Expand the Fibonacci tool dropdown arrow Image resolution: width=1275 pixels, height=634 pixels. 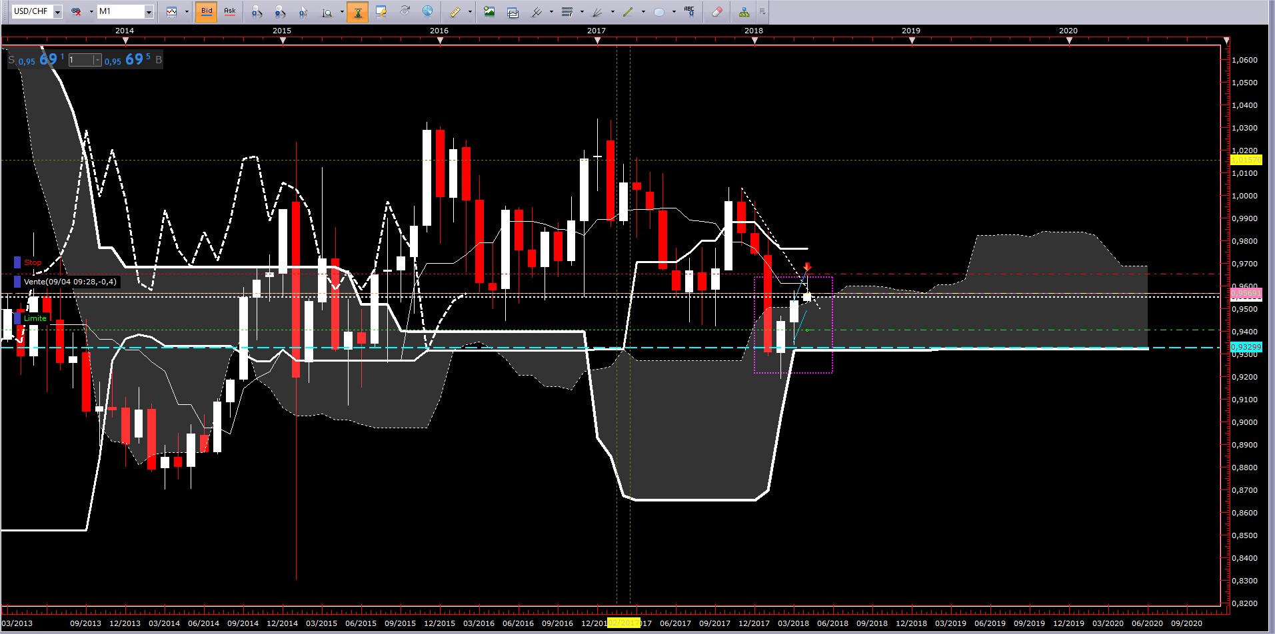pyautogui.click(x=582, y=11)
